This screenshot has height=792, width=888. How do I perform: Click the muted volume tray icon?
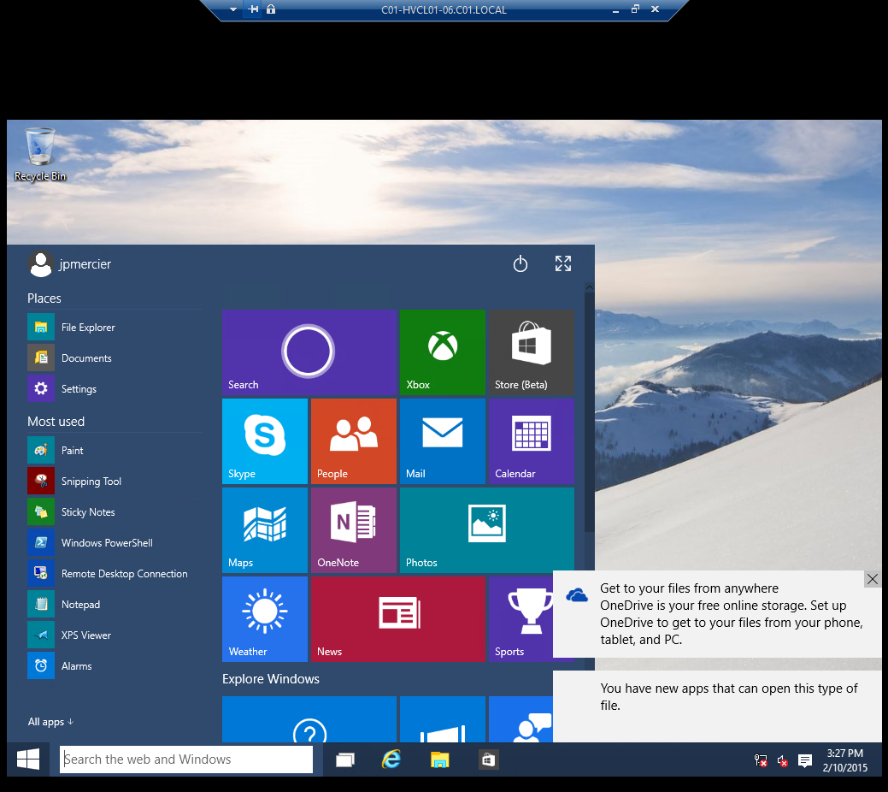783,761
